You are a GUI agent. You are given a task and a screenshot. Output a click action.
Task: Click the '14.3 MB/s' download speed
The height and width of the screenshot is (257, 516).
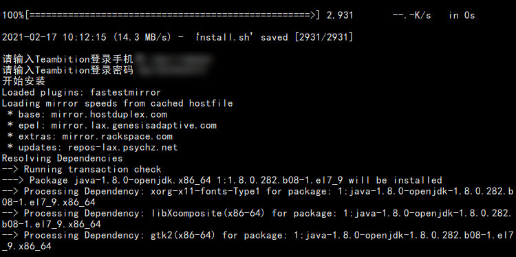pyautogui.click(x=142, y=37)
